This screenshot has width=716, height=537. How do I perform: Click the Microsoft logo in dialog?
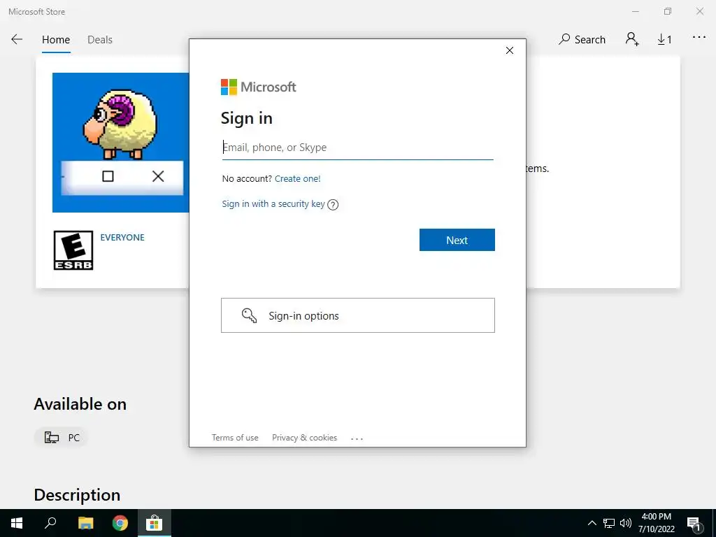(259, 87)
